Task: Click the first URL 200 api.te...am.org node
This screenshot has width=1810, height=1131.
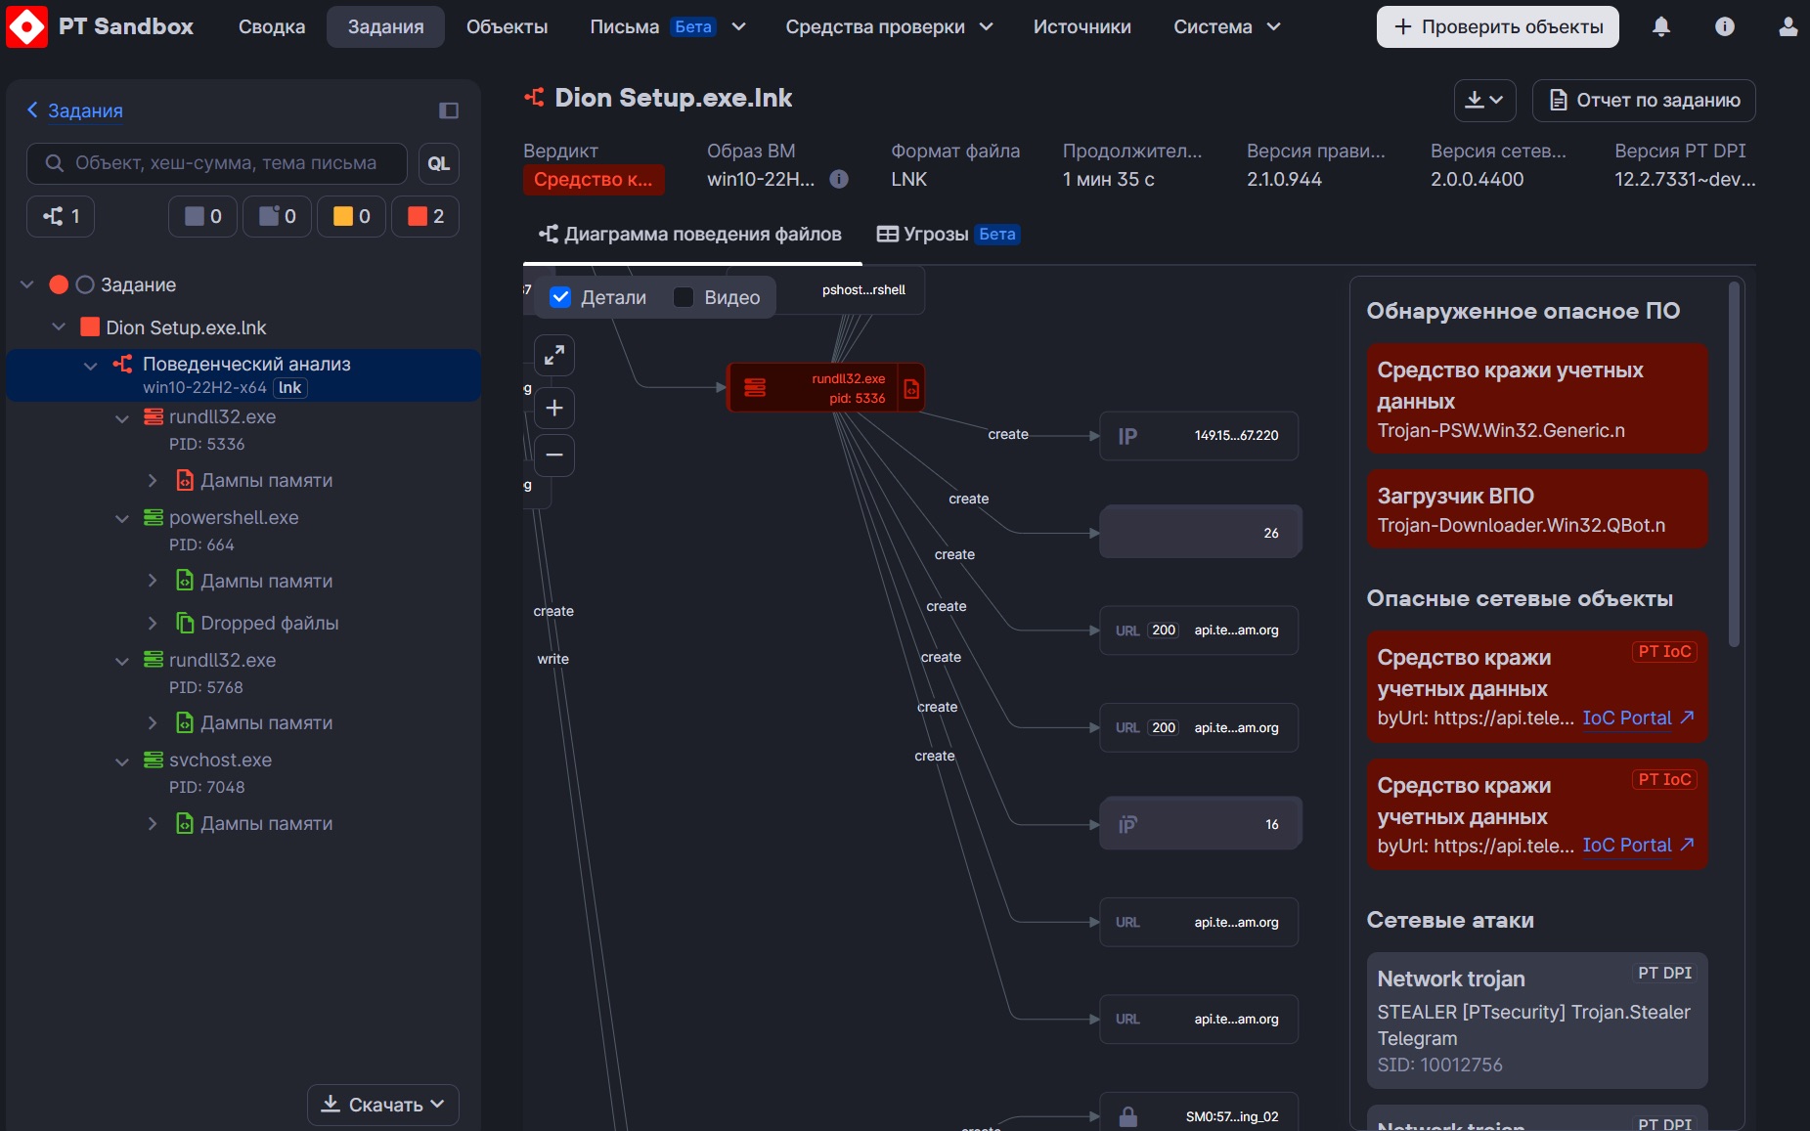Action: [1199, 631]
